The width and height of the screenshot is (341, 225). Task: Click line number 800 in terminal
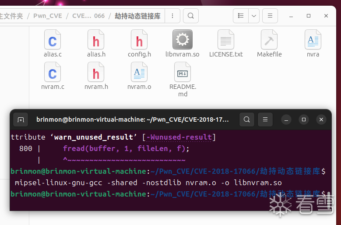(26, 149)
